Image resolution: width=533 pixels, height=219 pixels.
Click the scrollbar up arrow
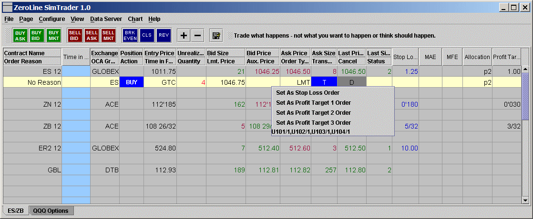pyautogui.click(x=525, y=70)
